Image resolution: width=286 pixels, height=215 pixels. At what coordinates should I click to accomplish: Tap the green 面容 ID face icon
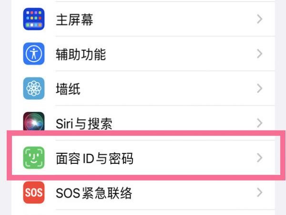[34, 158]
